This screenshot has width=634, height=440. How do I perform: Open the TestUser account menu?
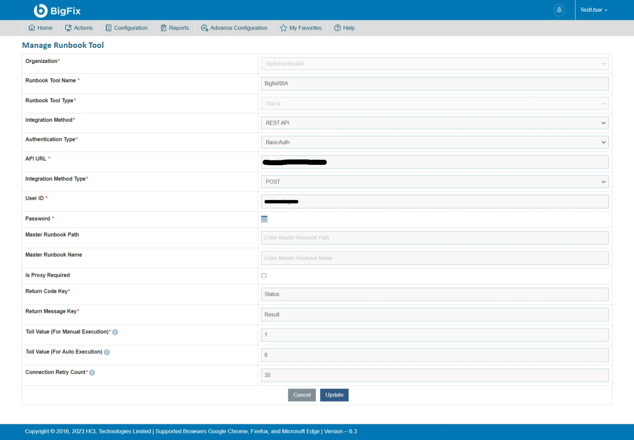coord(594,10)
